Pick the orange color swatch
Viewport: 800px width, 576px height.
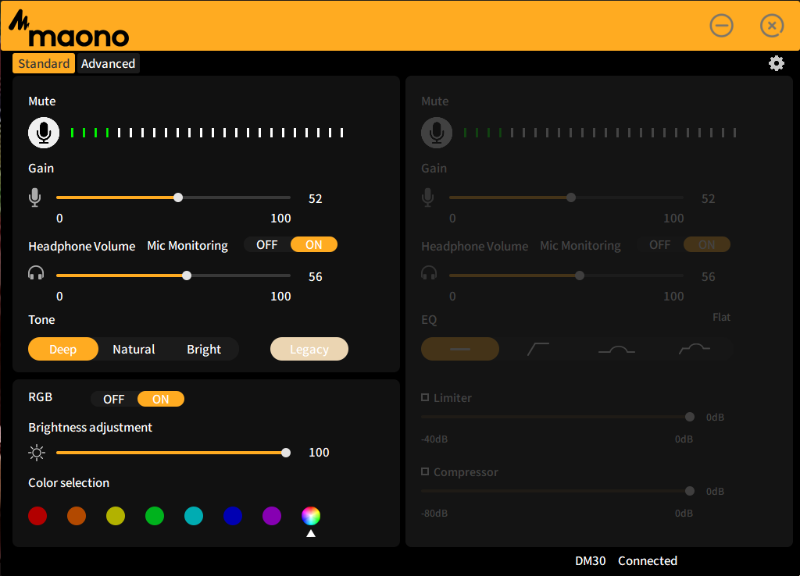tap(77, 516)
